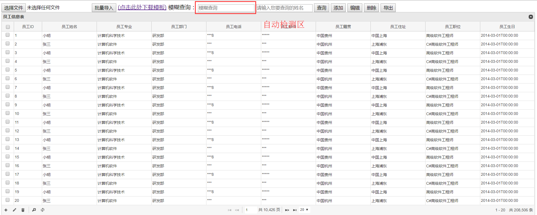Select the checkbox for employee ID 2
This screenshot has height=215, width=537.
(8, 44)
